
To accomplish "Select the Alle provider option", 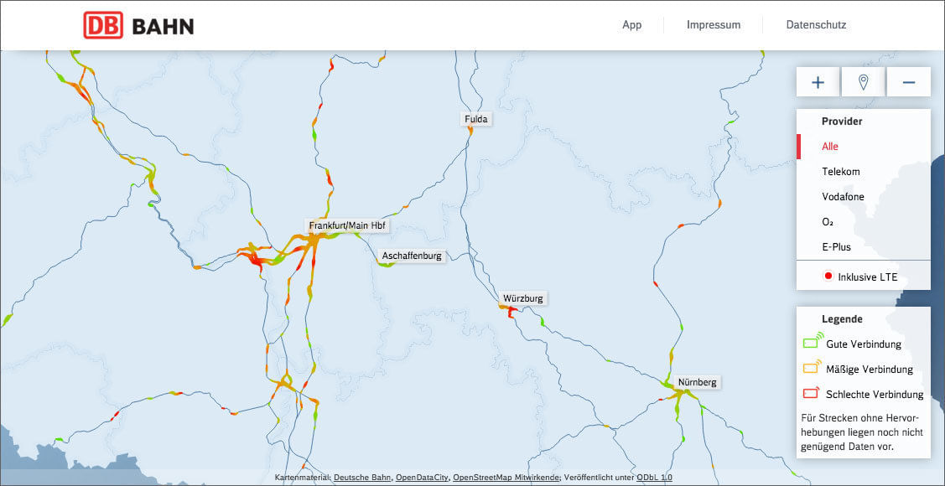I will pos(830,147).
